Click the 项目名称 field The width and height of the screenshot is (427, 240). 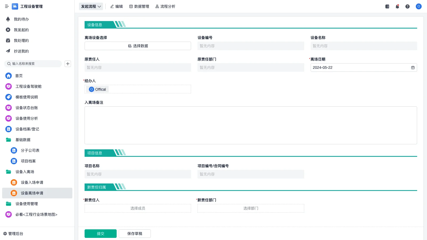(x=138, y=174)
